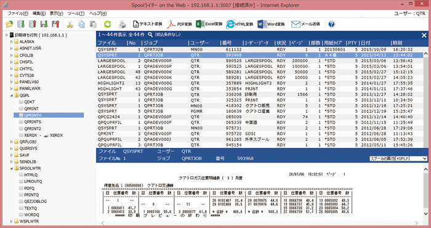
Task: Click the floppy disk with red up arrow icon
Action: click(56, 24)
